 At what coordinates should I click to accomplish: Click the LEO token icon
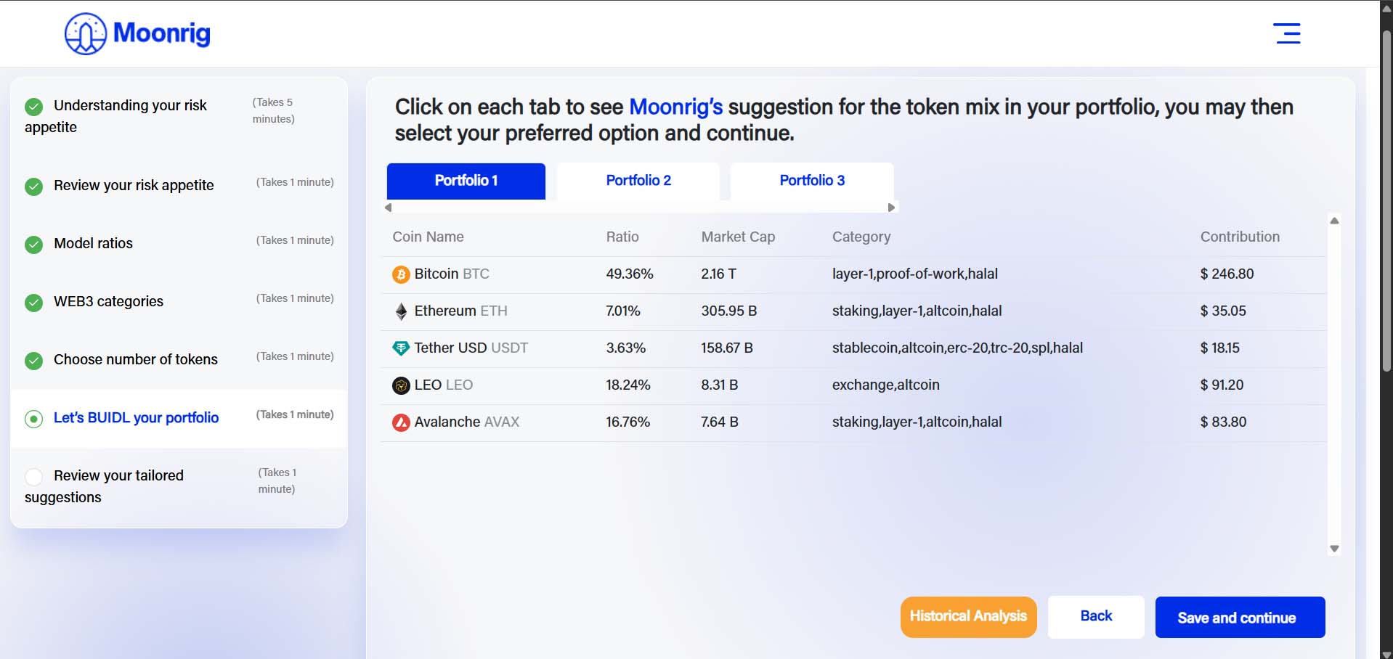tap(401, 385)
